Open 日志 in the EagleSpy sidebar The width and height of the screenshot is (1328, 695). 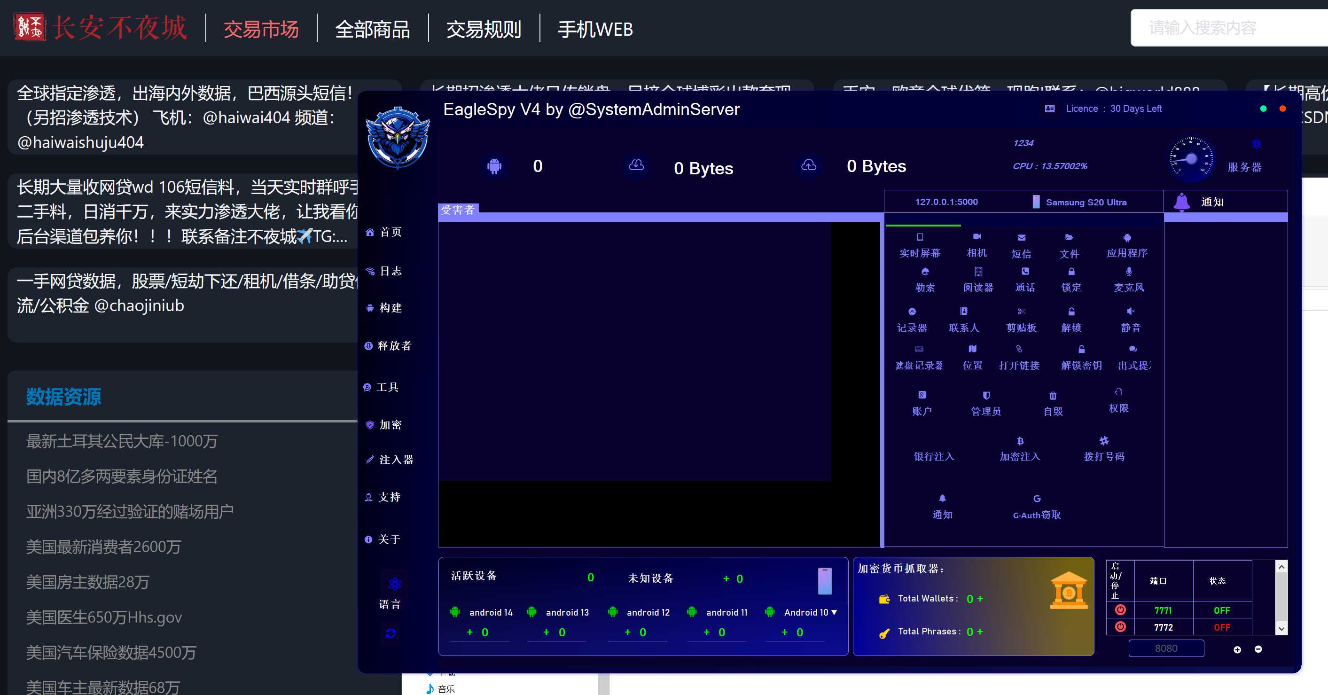[383, 271]
